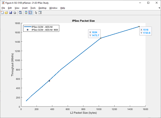The width and height of the screenshot is (161, 118).
Task: Click the Open File folder icon
Action: click(6, 12)
